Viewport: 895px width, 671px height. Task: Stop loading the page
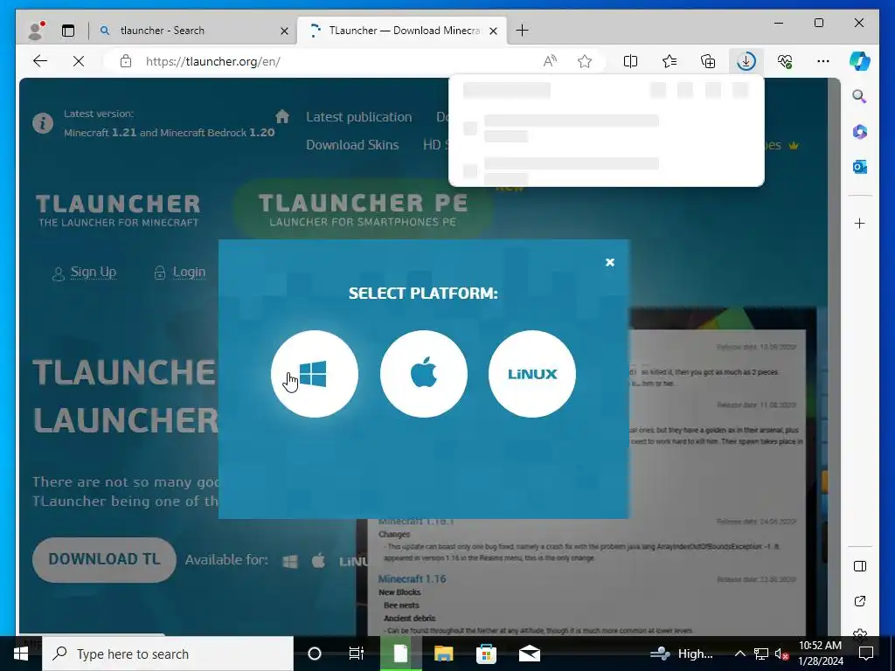tap(79, 61)
